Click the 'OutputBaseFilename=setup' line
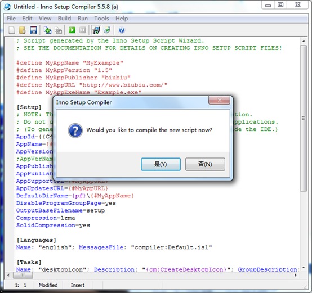Image resolution: width=312 pixels, height=293 pixels. tap(60, 210)
